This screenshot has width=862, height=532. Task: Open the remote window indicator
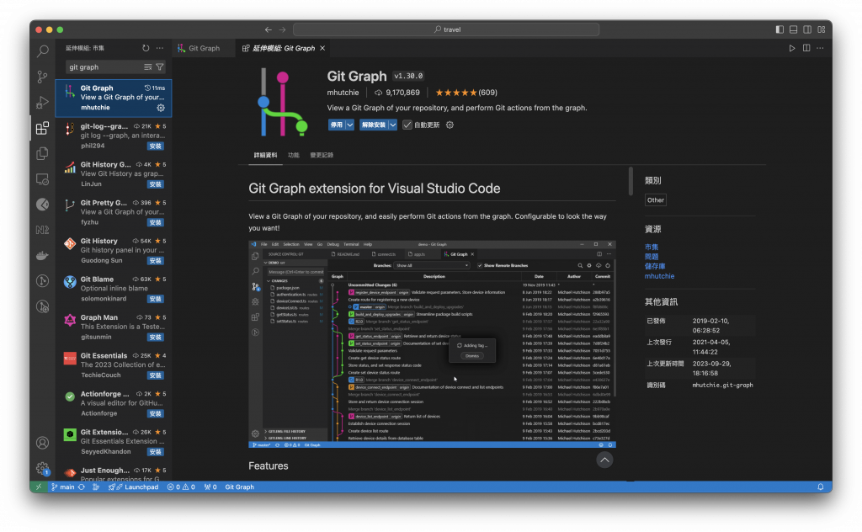(39, 487)
